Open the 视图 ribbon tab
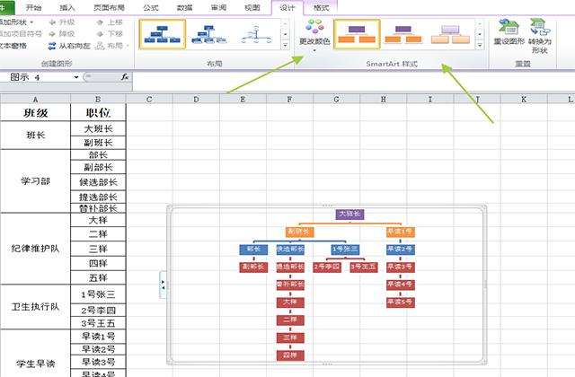This screenshot has width=575, height=377. 252,8
